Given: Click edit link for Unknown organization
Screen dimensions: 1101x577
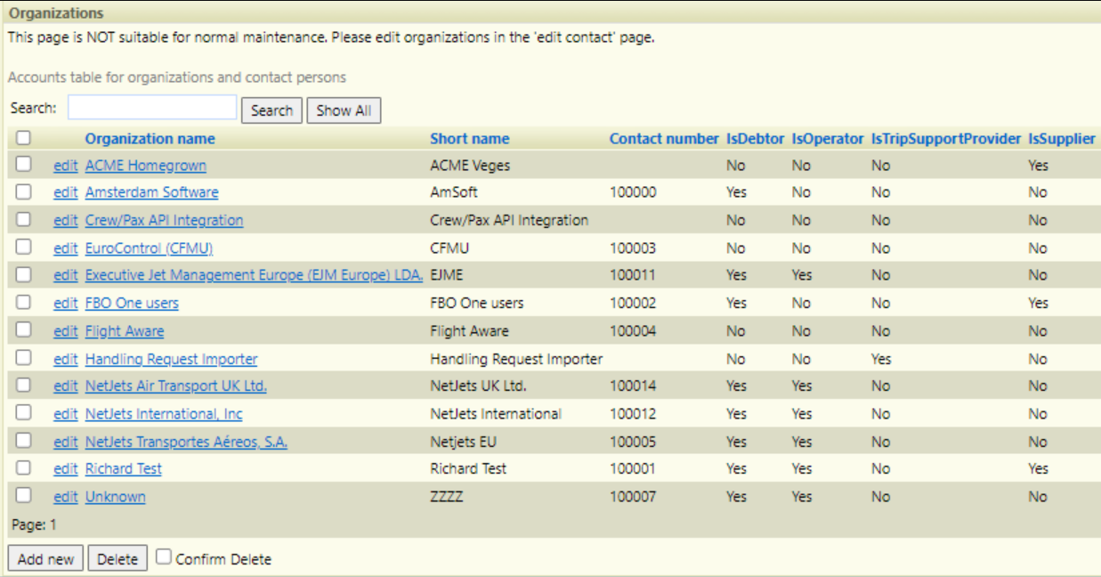Looking at the screenshot, I should click(x=66, y=497).
